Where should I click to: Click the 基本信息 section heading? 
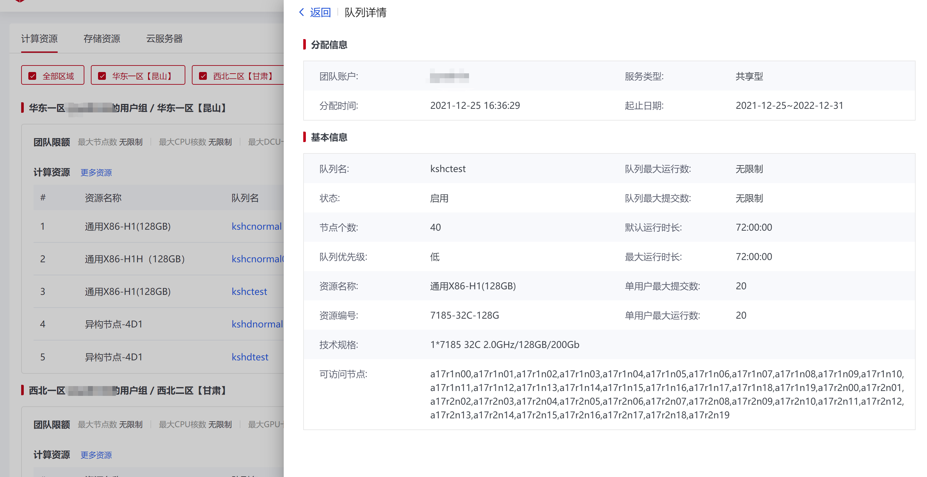(x=329, y=137)
